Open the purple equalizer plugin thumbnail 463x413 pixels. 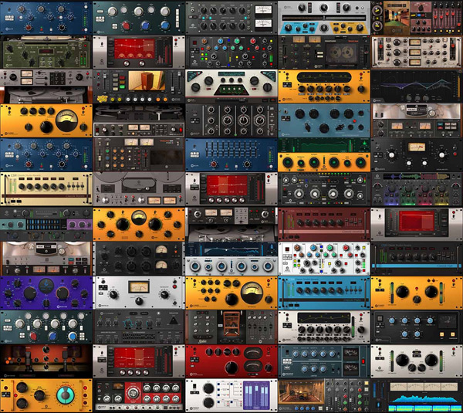point(46,293)
